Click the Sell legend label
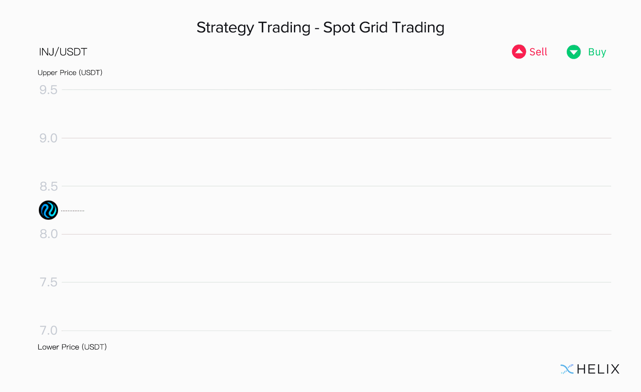641x392 pixels. [538, 52]
